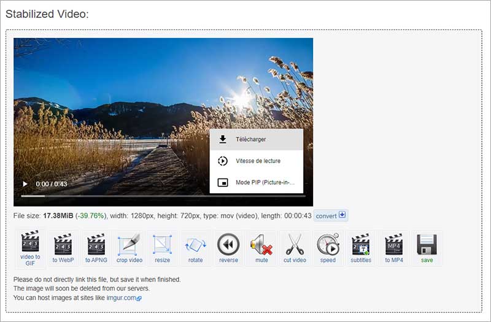The height and width of the screenshot is (322, 491).
Task: Convert video to WebP format
Action: 63,248
